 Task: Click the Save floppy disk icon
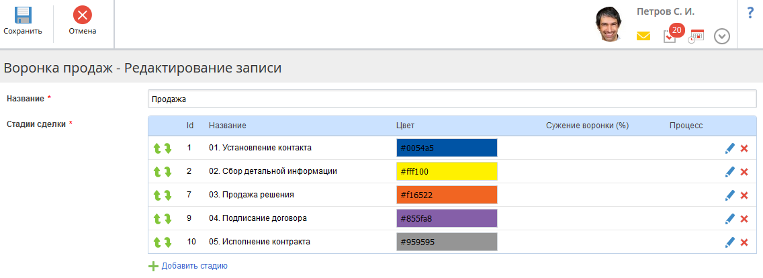click(x=23, y=15)
